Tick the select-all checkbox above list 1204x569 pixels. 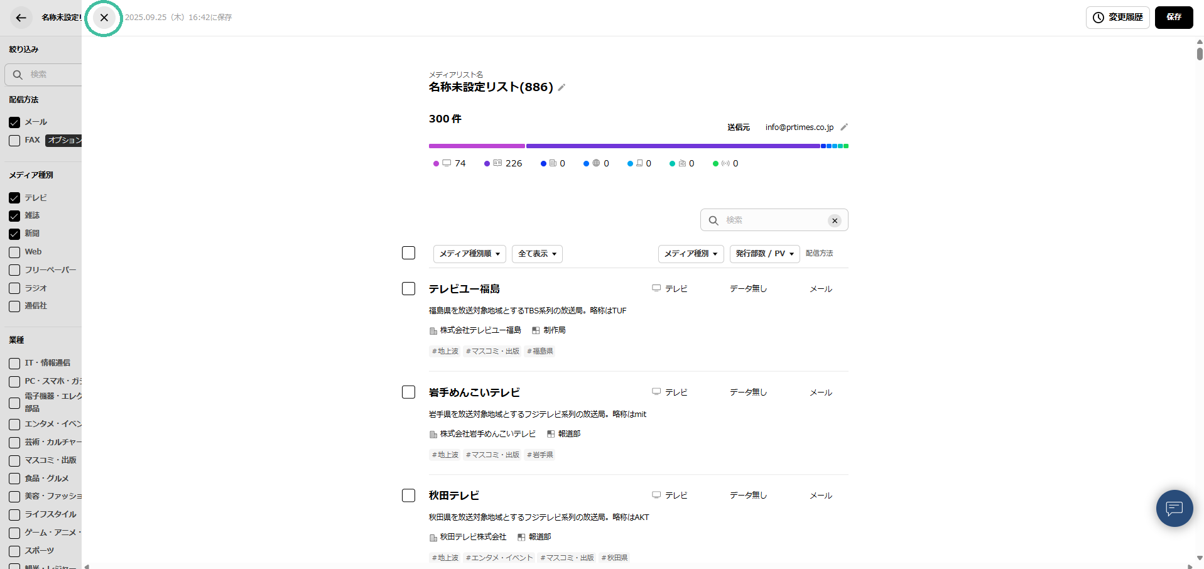408,252
